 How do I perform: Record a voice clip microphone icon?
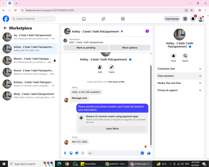(x=65, y=153)
